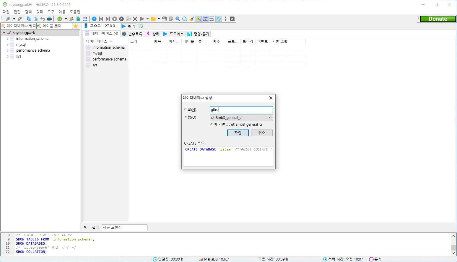The image size is (457, 262).
Task: Click the post changes checkmark icon
Action: (128, 19)
